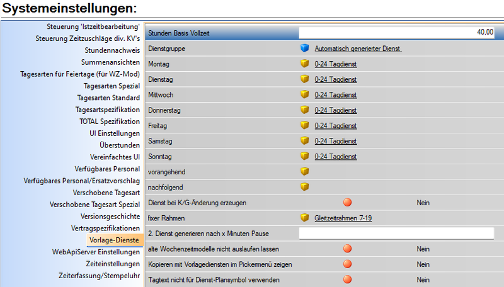Open the 'Gleitzeitrahmen 7-19' link
This screenshot has height=287, width=504.
[x=343, y=218]
